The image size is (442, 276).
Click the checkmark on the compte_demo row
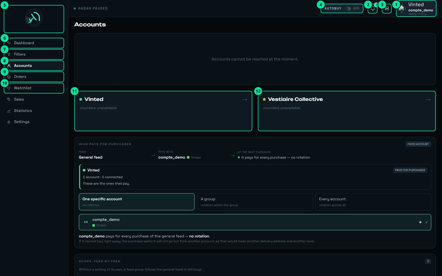[x=426, y=222]
